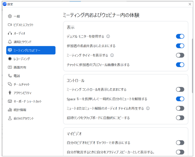
Task: Enable ミーティング コントロールを表示したままにする
Action: click(x=180, y=90)
